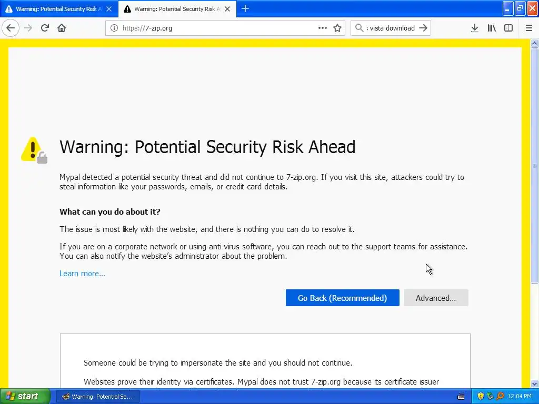This screenshot has height=404, width=539.
Task: Follow the Learn more... link
Action: tap(82, 274)
